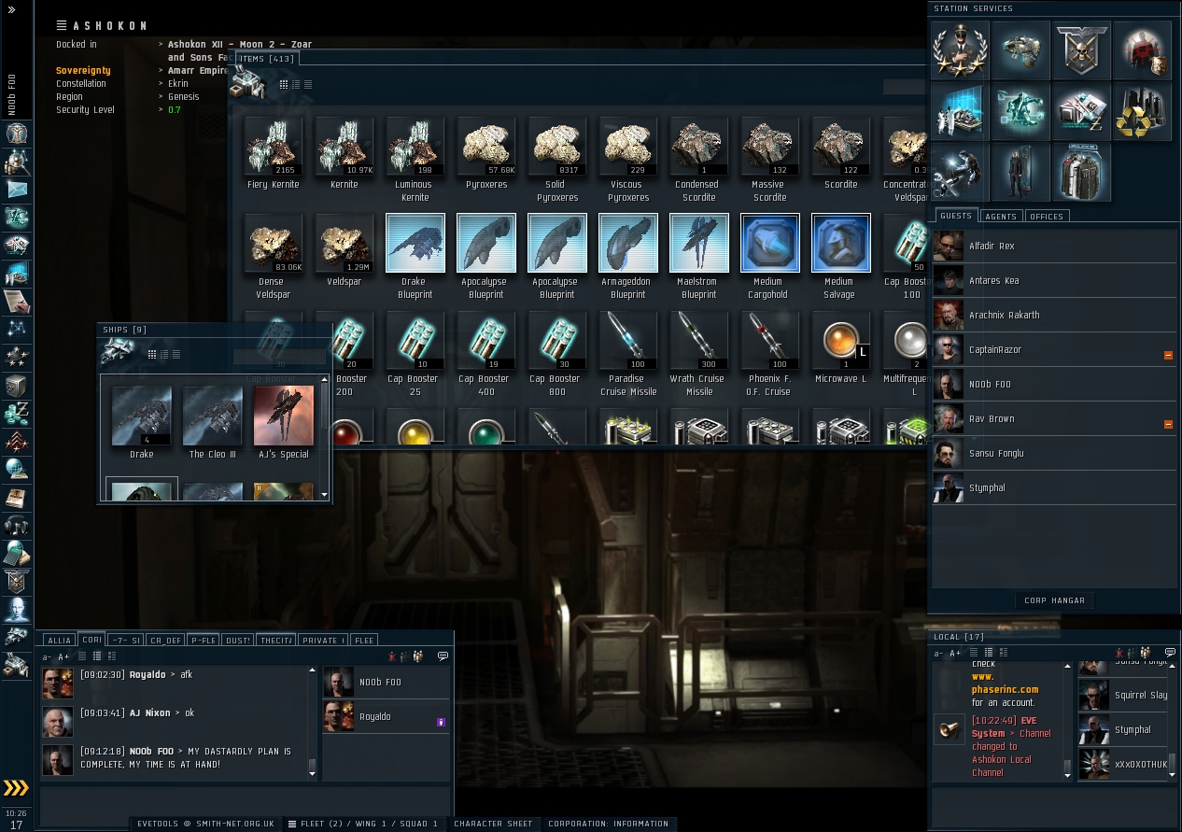Toggle hidden member list red icon in corp chat
The height and width of the screenshot is (832, 1182).
(x=392, y=656)
